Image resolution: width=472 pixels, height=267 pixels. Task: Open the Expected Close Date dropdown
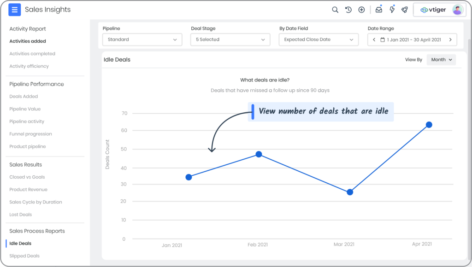coord(319,40)
